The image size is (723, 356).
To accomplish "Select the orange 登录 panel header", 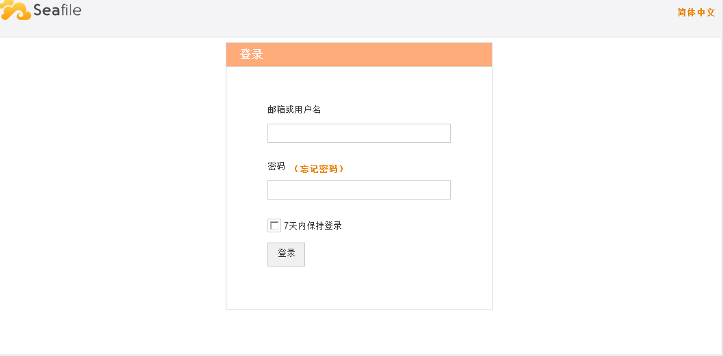I will coord(358,55).
